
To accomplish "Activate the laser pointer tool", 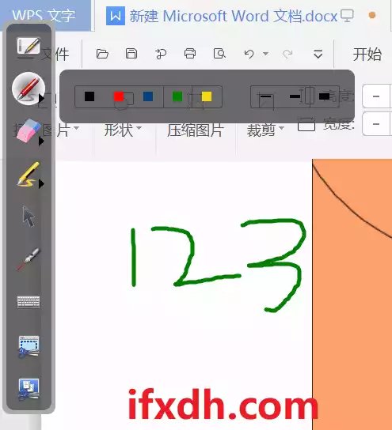I will 29,259.
